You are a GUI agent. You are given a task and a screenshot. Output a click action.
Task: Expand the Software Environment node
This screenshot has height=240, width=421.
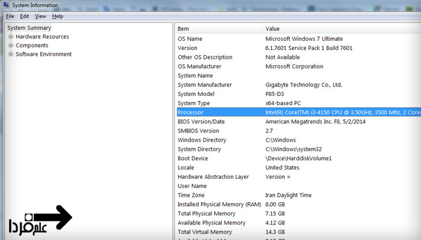pos(11,55)
